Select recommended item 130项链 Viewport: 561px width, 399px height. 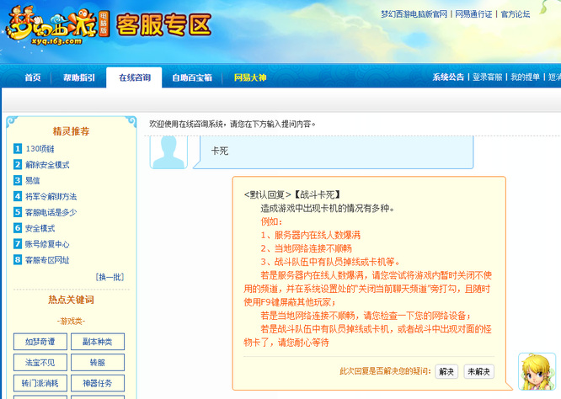tap(40, 149)
